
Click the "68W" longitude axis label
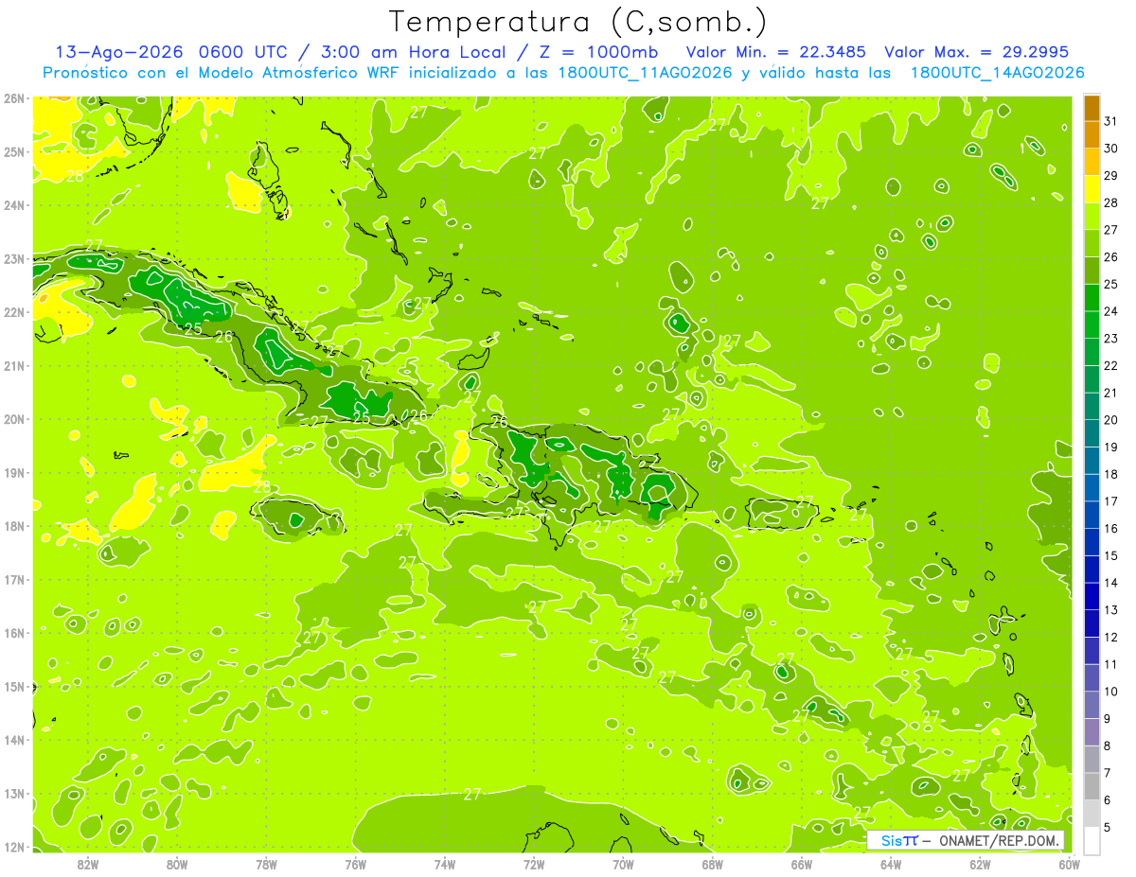[x=712, y=864]
